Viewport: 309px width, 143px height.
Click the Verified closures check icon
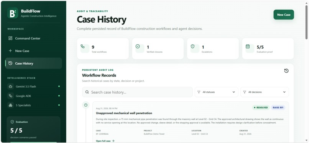[138, 46]
